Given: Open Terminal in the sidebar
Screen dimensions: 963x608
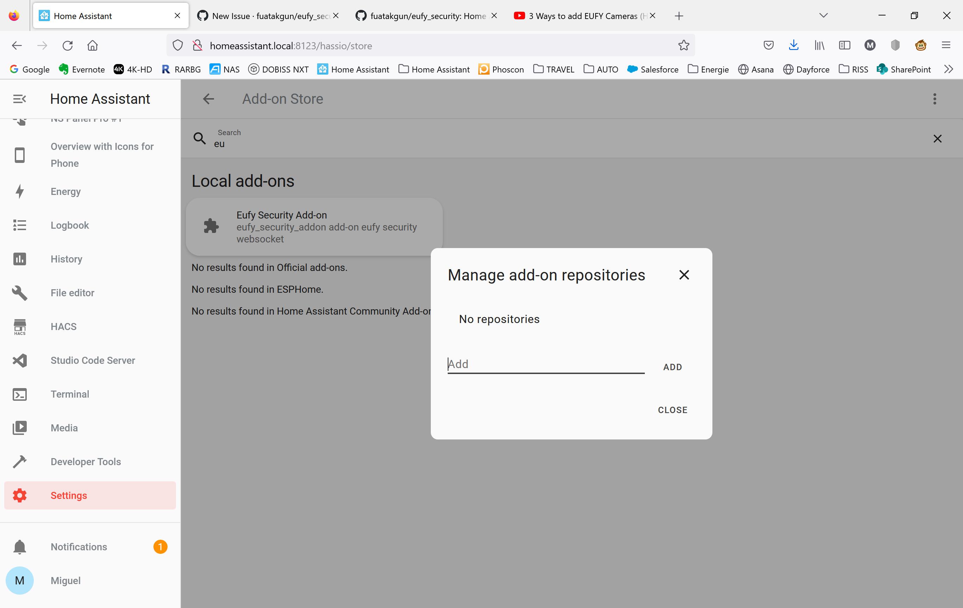Looking at the screenshot, I should pos(90,394).
